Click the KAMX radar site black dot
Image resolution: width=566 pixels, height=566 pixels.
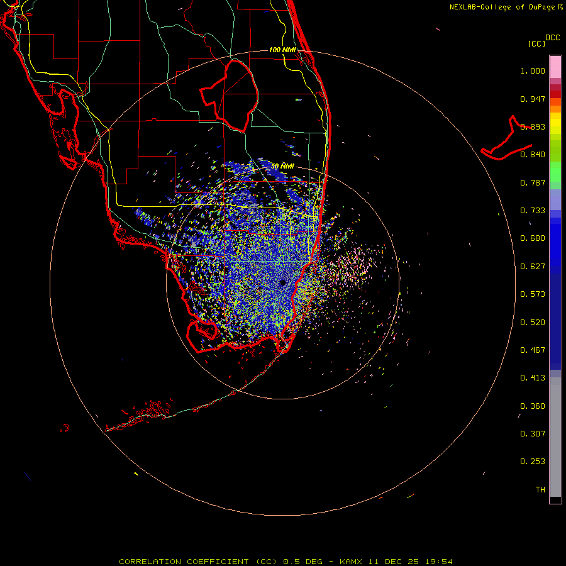pos(282,282)
